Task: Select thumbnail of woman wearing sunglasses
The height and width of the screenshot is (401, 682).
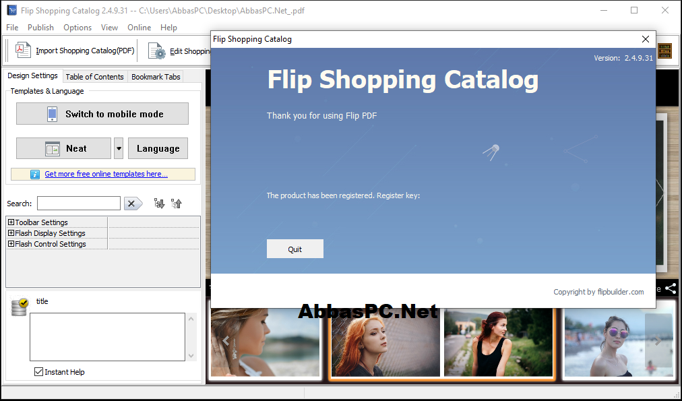Action: [x=618, y=342]
